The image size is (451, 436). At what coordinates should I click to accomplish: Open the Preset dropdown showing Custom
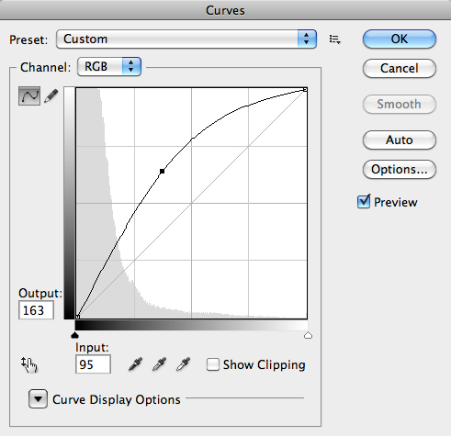pos(186,39)
